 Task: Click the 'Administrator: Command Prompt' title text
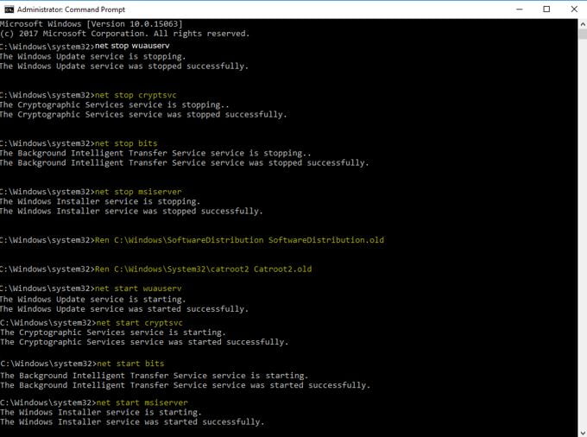(x=71, y=9)
